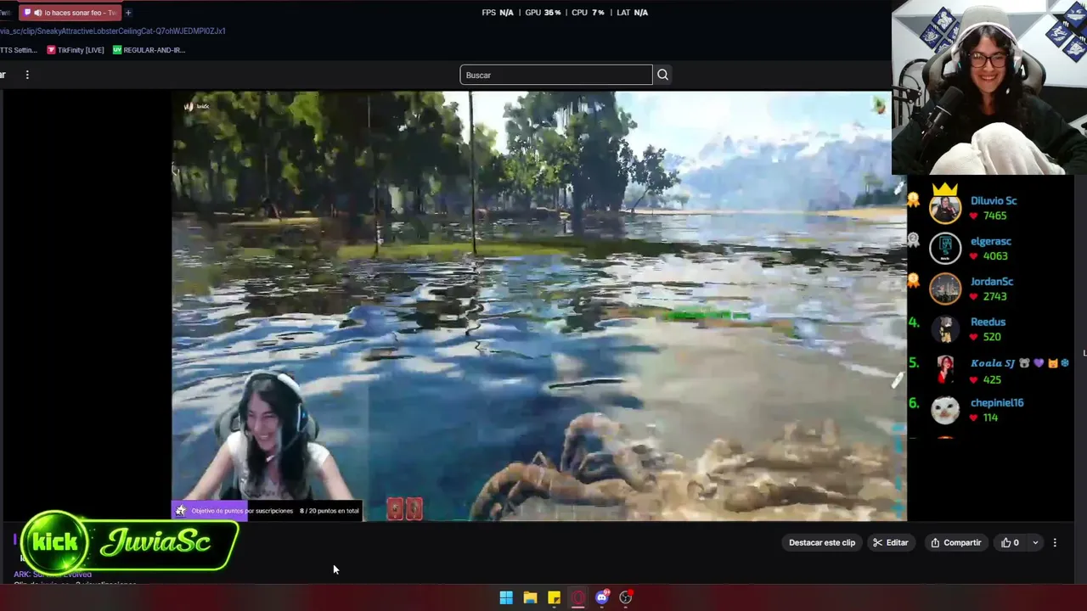Click the Destacar este clip button
The width and height of the screenshot is (1087, 611).
pos(822,543)
